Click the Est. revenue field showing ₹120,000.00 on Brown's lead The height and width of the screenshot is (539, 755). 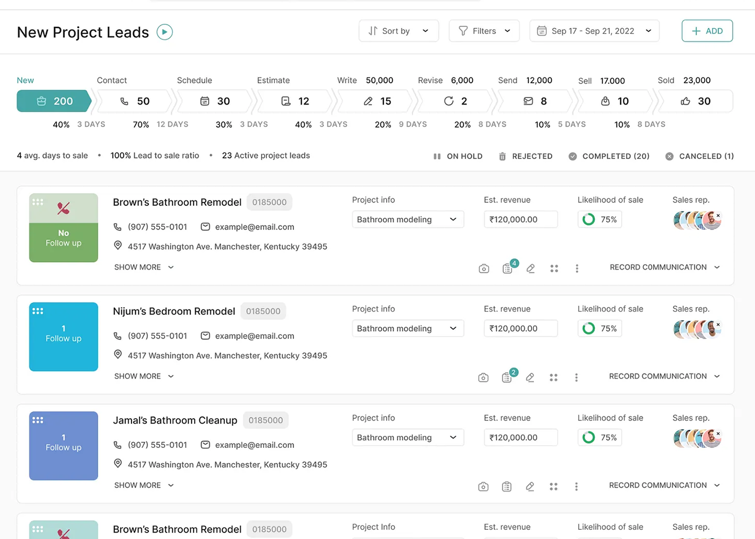point(520,219)
